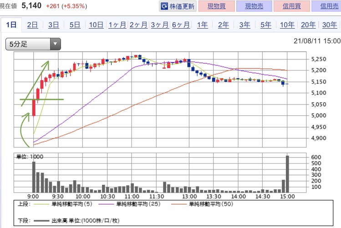Switch to the 2日 period tab

pos(32,25)
